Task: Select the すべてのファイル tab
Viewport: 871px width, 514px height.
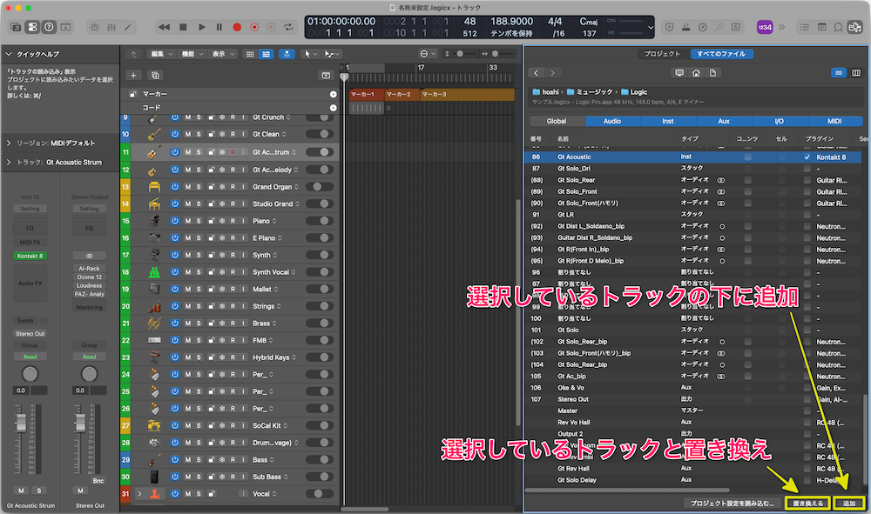Action: pyautogui.click(x=721, y=54)
